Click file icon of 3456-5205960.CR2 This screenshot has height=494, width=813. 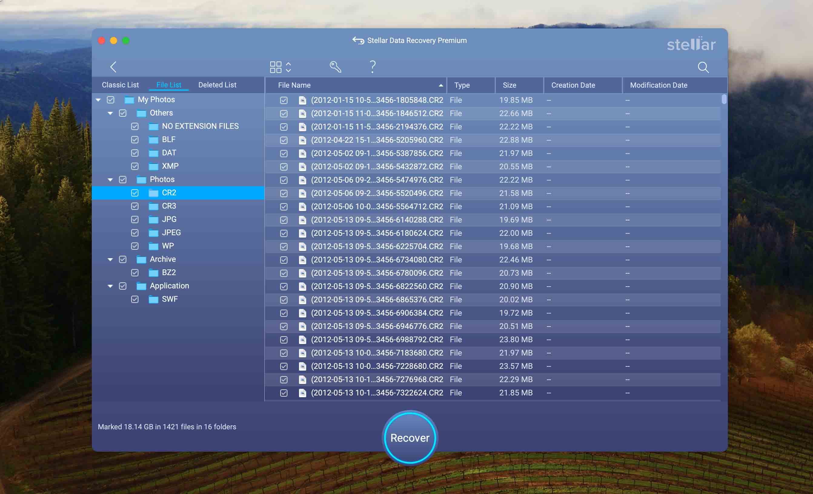[302, 140]
